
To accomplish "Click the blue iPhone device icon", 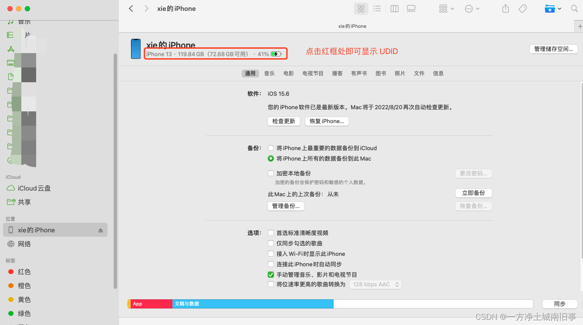I will (136, 49).
